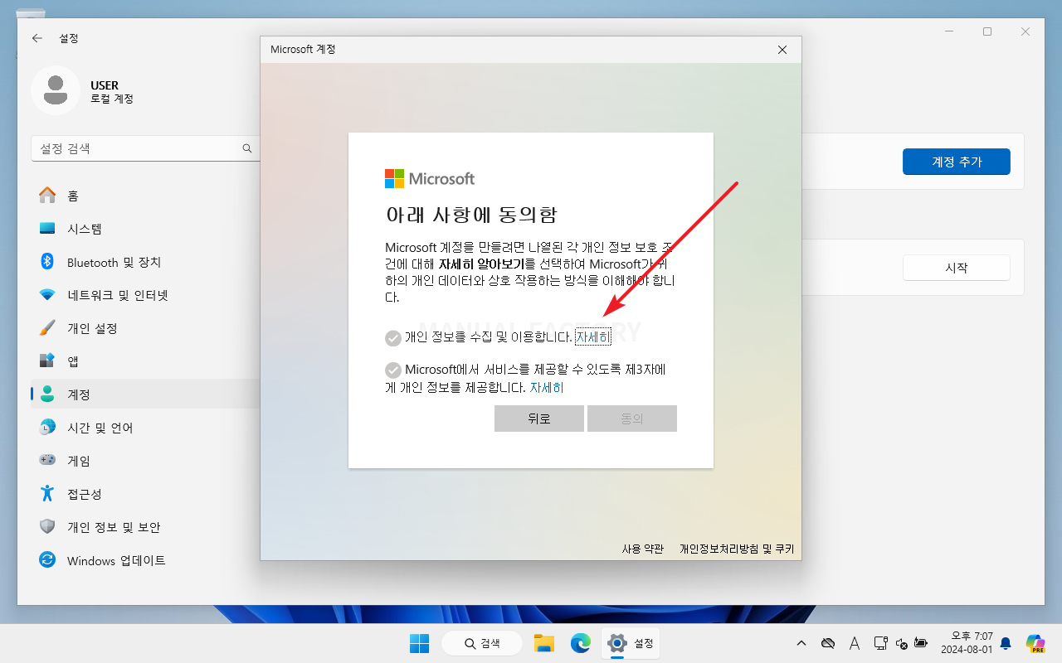This screenshot has height=663, width=1062.
Task: Click the IME language 'A' tray indicator
Action: (x=854, y=643)
